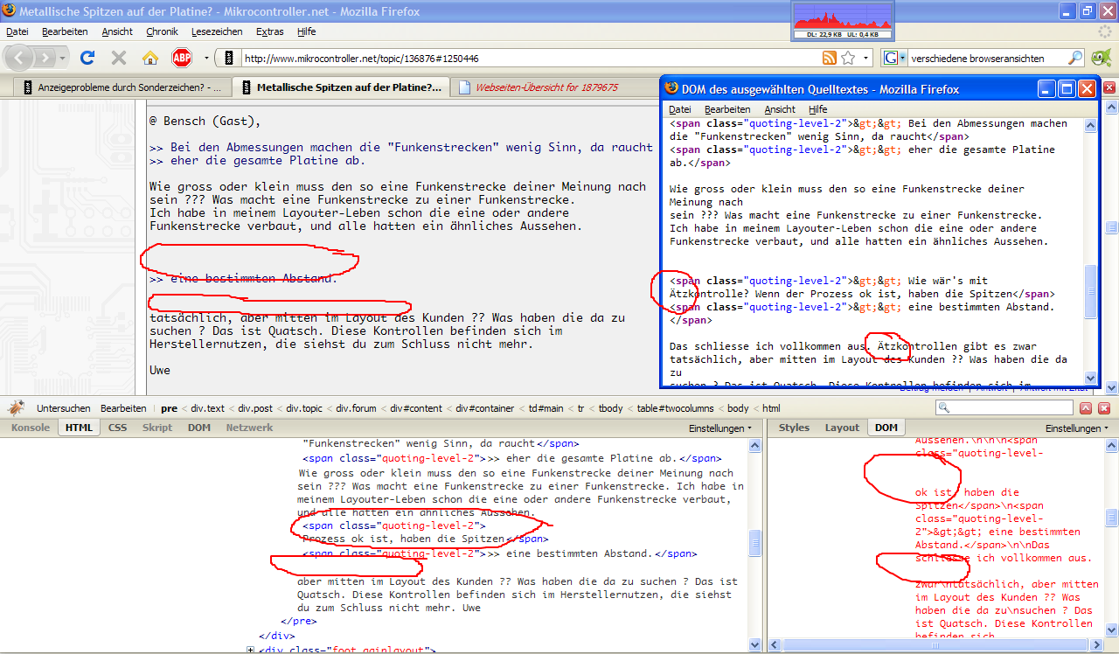
Task: Select body in the Firebug breadcrumb
Action: (x=738, y=408)
